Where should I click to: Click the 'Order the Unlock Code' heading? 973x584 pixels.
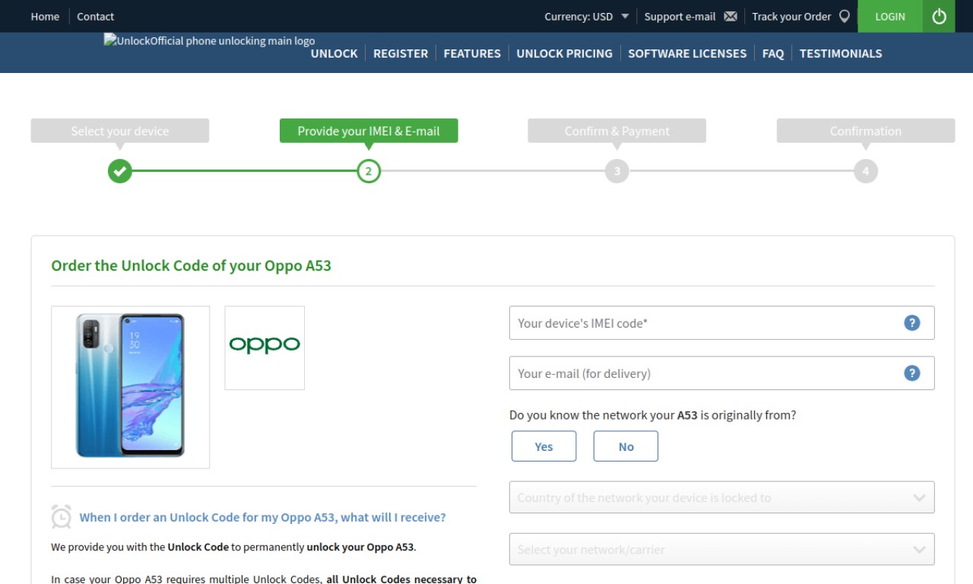point(191,266)
